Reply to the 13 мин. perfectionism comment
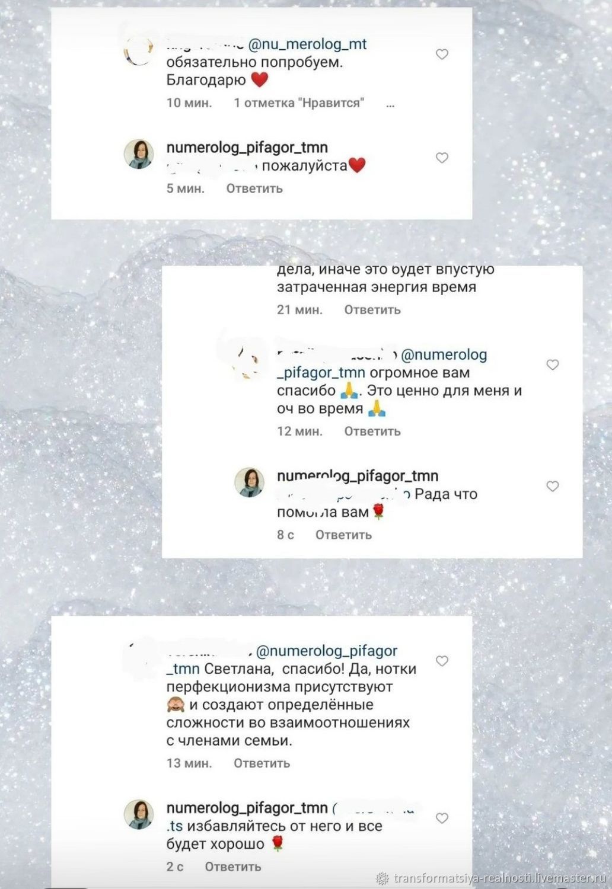This screenshot has height=889, width=612. pyautogui.click(x=262, y=763)
